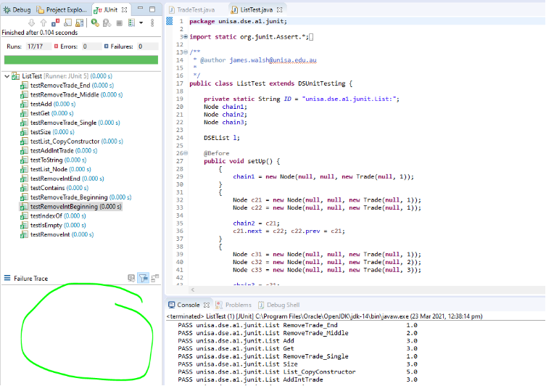The image size is (546, 386).
Task: Minimize the JUnit view panel
Action: tap(141, 9)
